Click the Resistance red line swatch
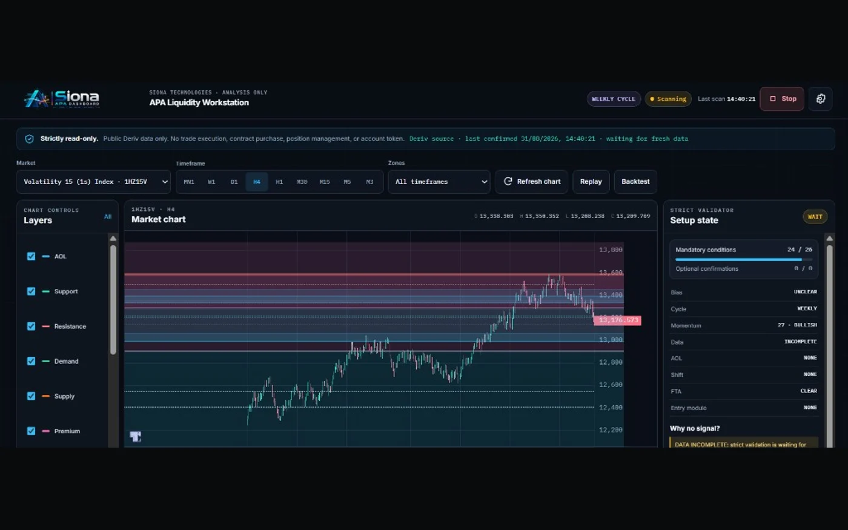 pyautogui.click(x=46, y=326)
